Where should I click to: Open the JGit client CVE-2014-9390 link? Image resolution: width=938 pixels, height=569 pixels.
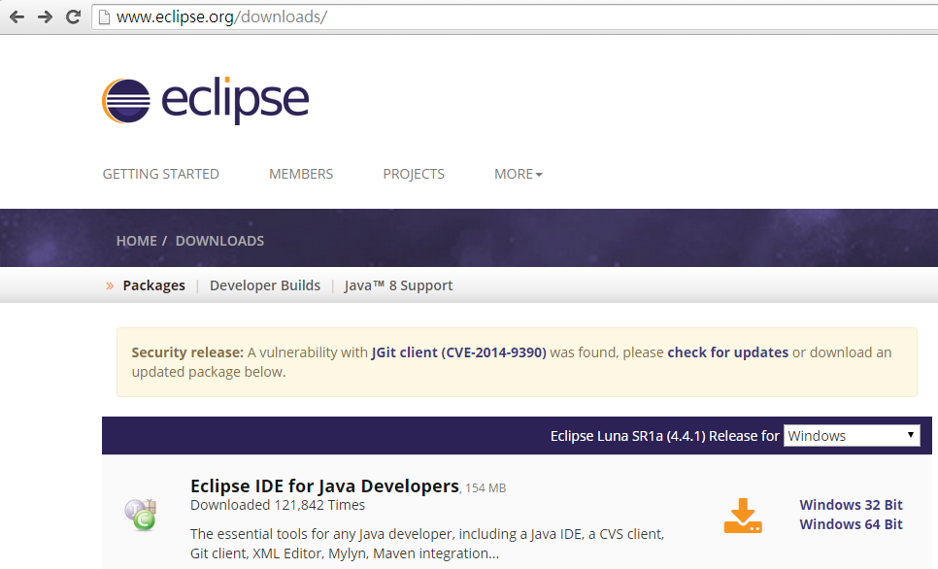click(x=459, y=352)
